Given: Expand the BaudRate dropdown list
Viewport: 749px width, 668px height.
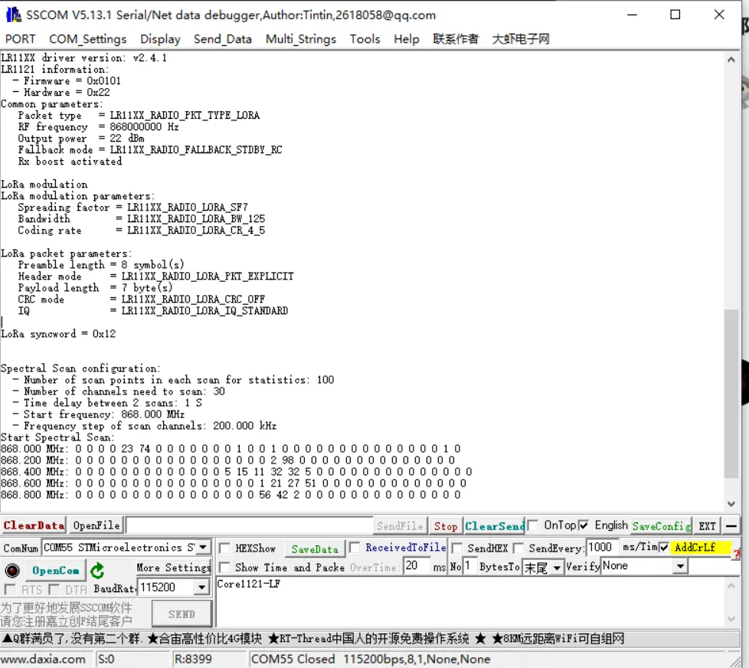Looking at the screenshot, I should tap(201, 588).
